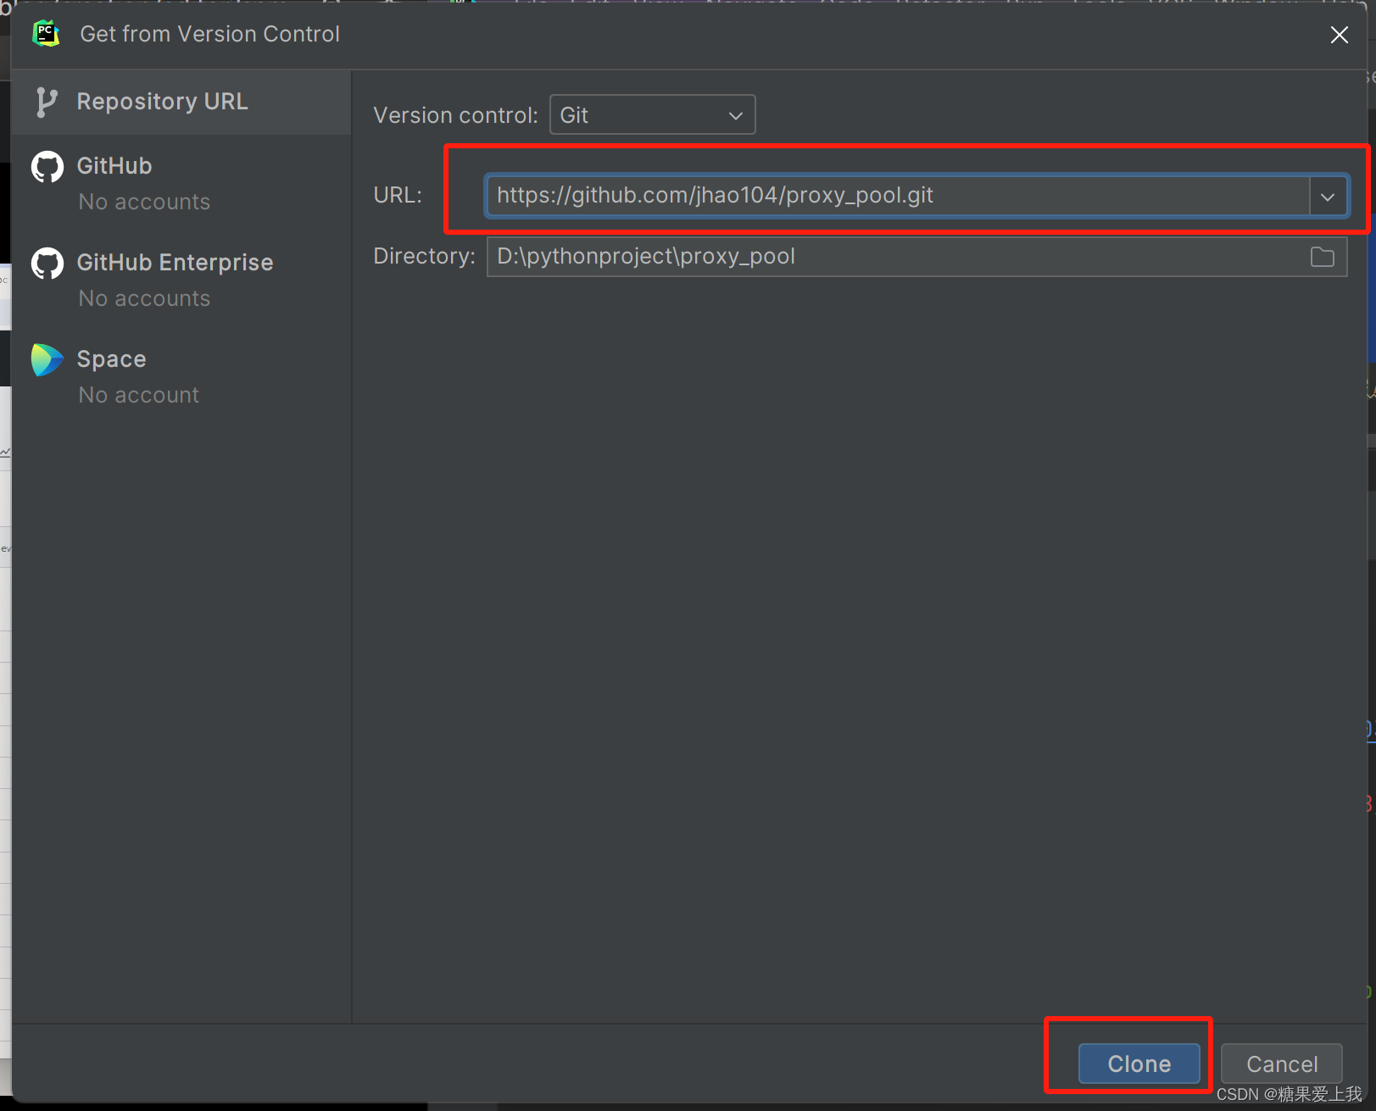Close the Get from Version Control dialog

tap(1340, 35)
